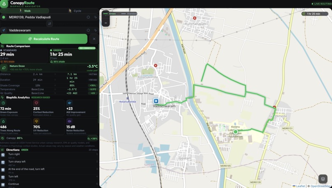Click the O₂ +39% badge

click(x=92, y=139)
